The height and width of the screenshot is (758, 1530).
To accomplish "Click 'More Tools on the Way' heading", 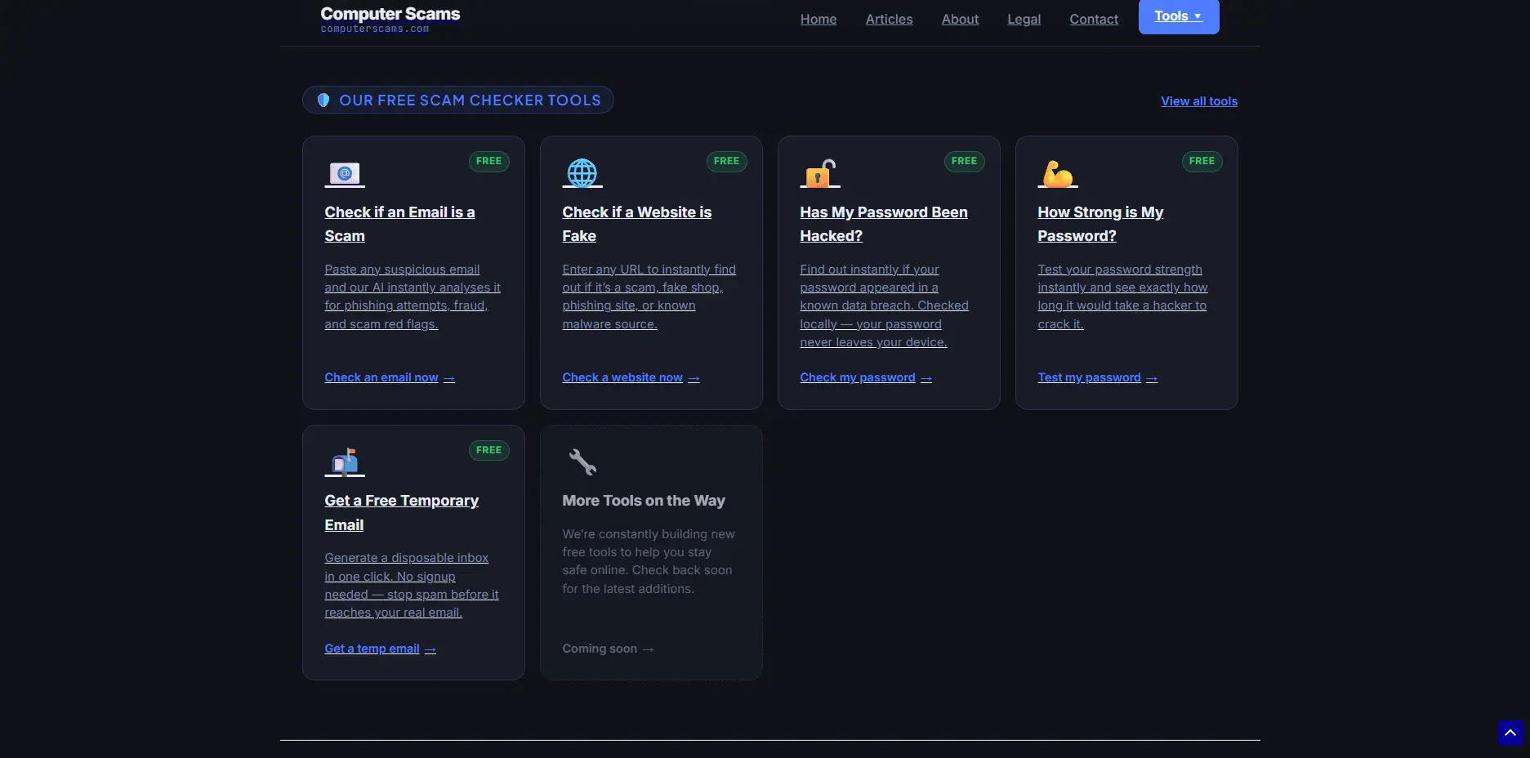I will pos(644,501).
